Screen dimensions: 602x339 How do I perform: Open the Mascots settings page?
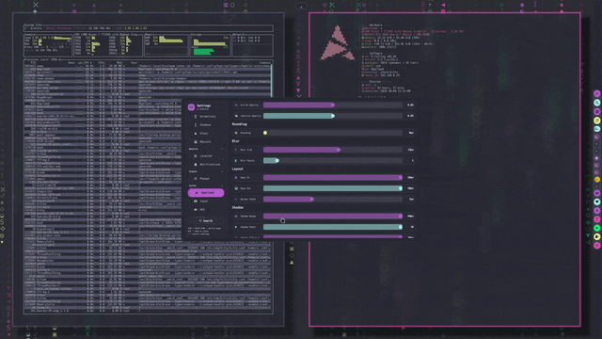(206, 142)
